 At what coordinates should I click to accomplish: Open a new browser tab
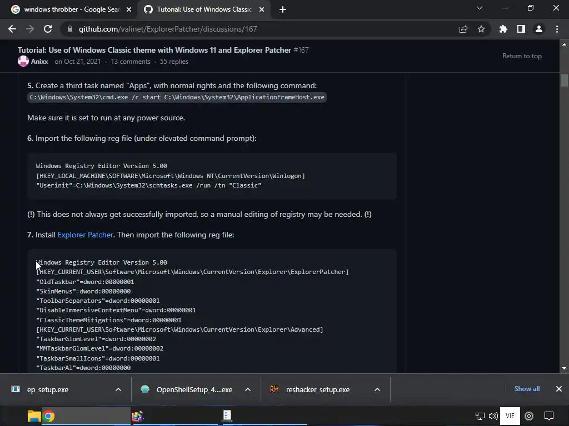pyautogui.click(x=283, y=9)
